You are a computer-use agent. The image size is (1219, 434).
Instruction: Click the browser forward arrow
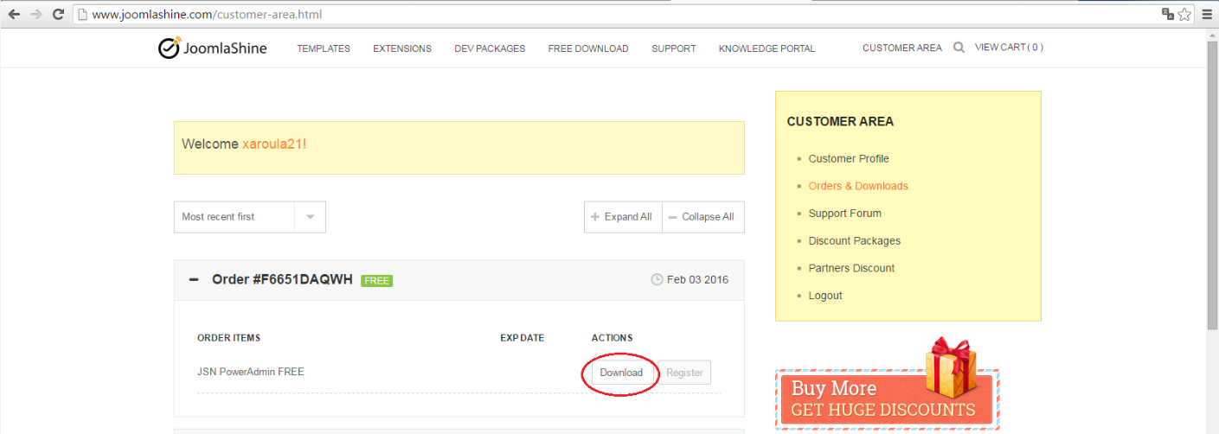(36, 15)
